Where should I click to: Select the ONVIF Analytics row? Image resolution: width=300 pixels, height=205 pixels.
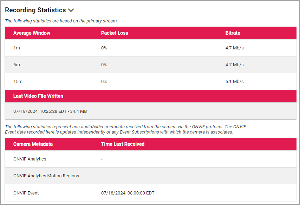(30, 159)
